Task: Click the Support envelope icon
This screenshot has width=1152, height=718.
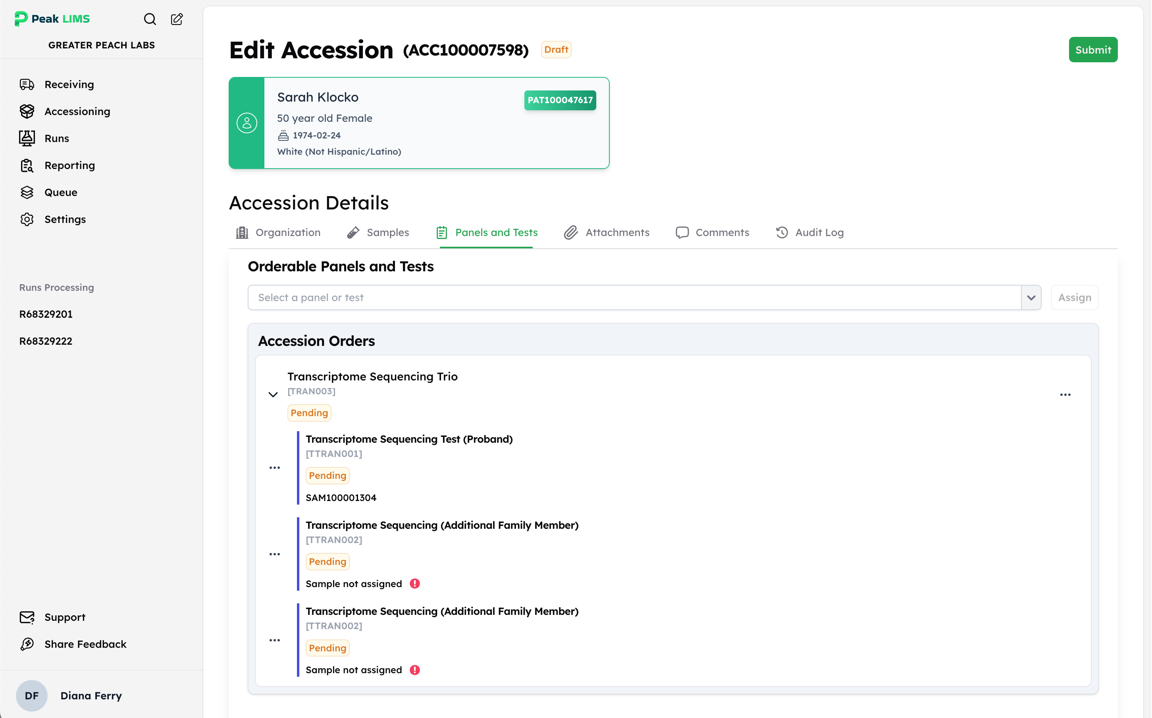Action: pyautogui.click(x=27, y=617)
